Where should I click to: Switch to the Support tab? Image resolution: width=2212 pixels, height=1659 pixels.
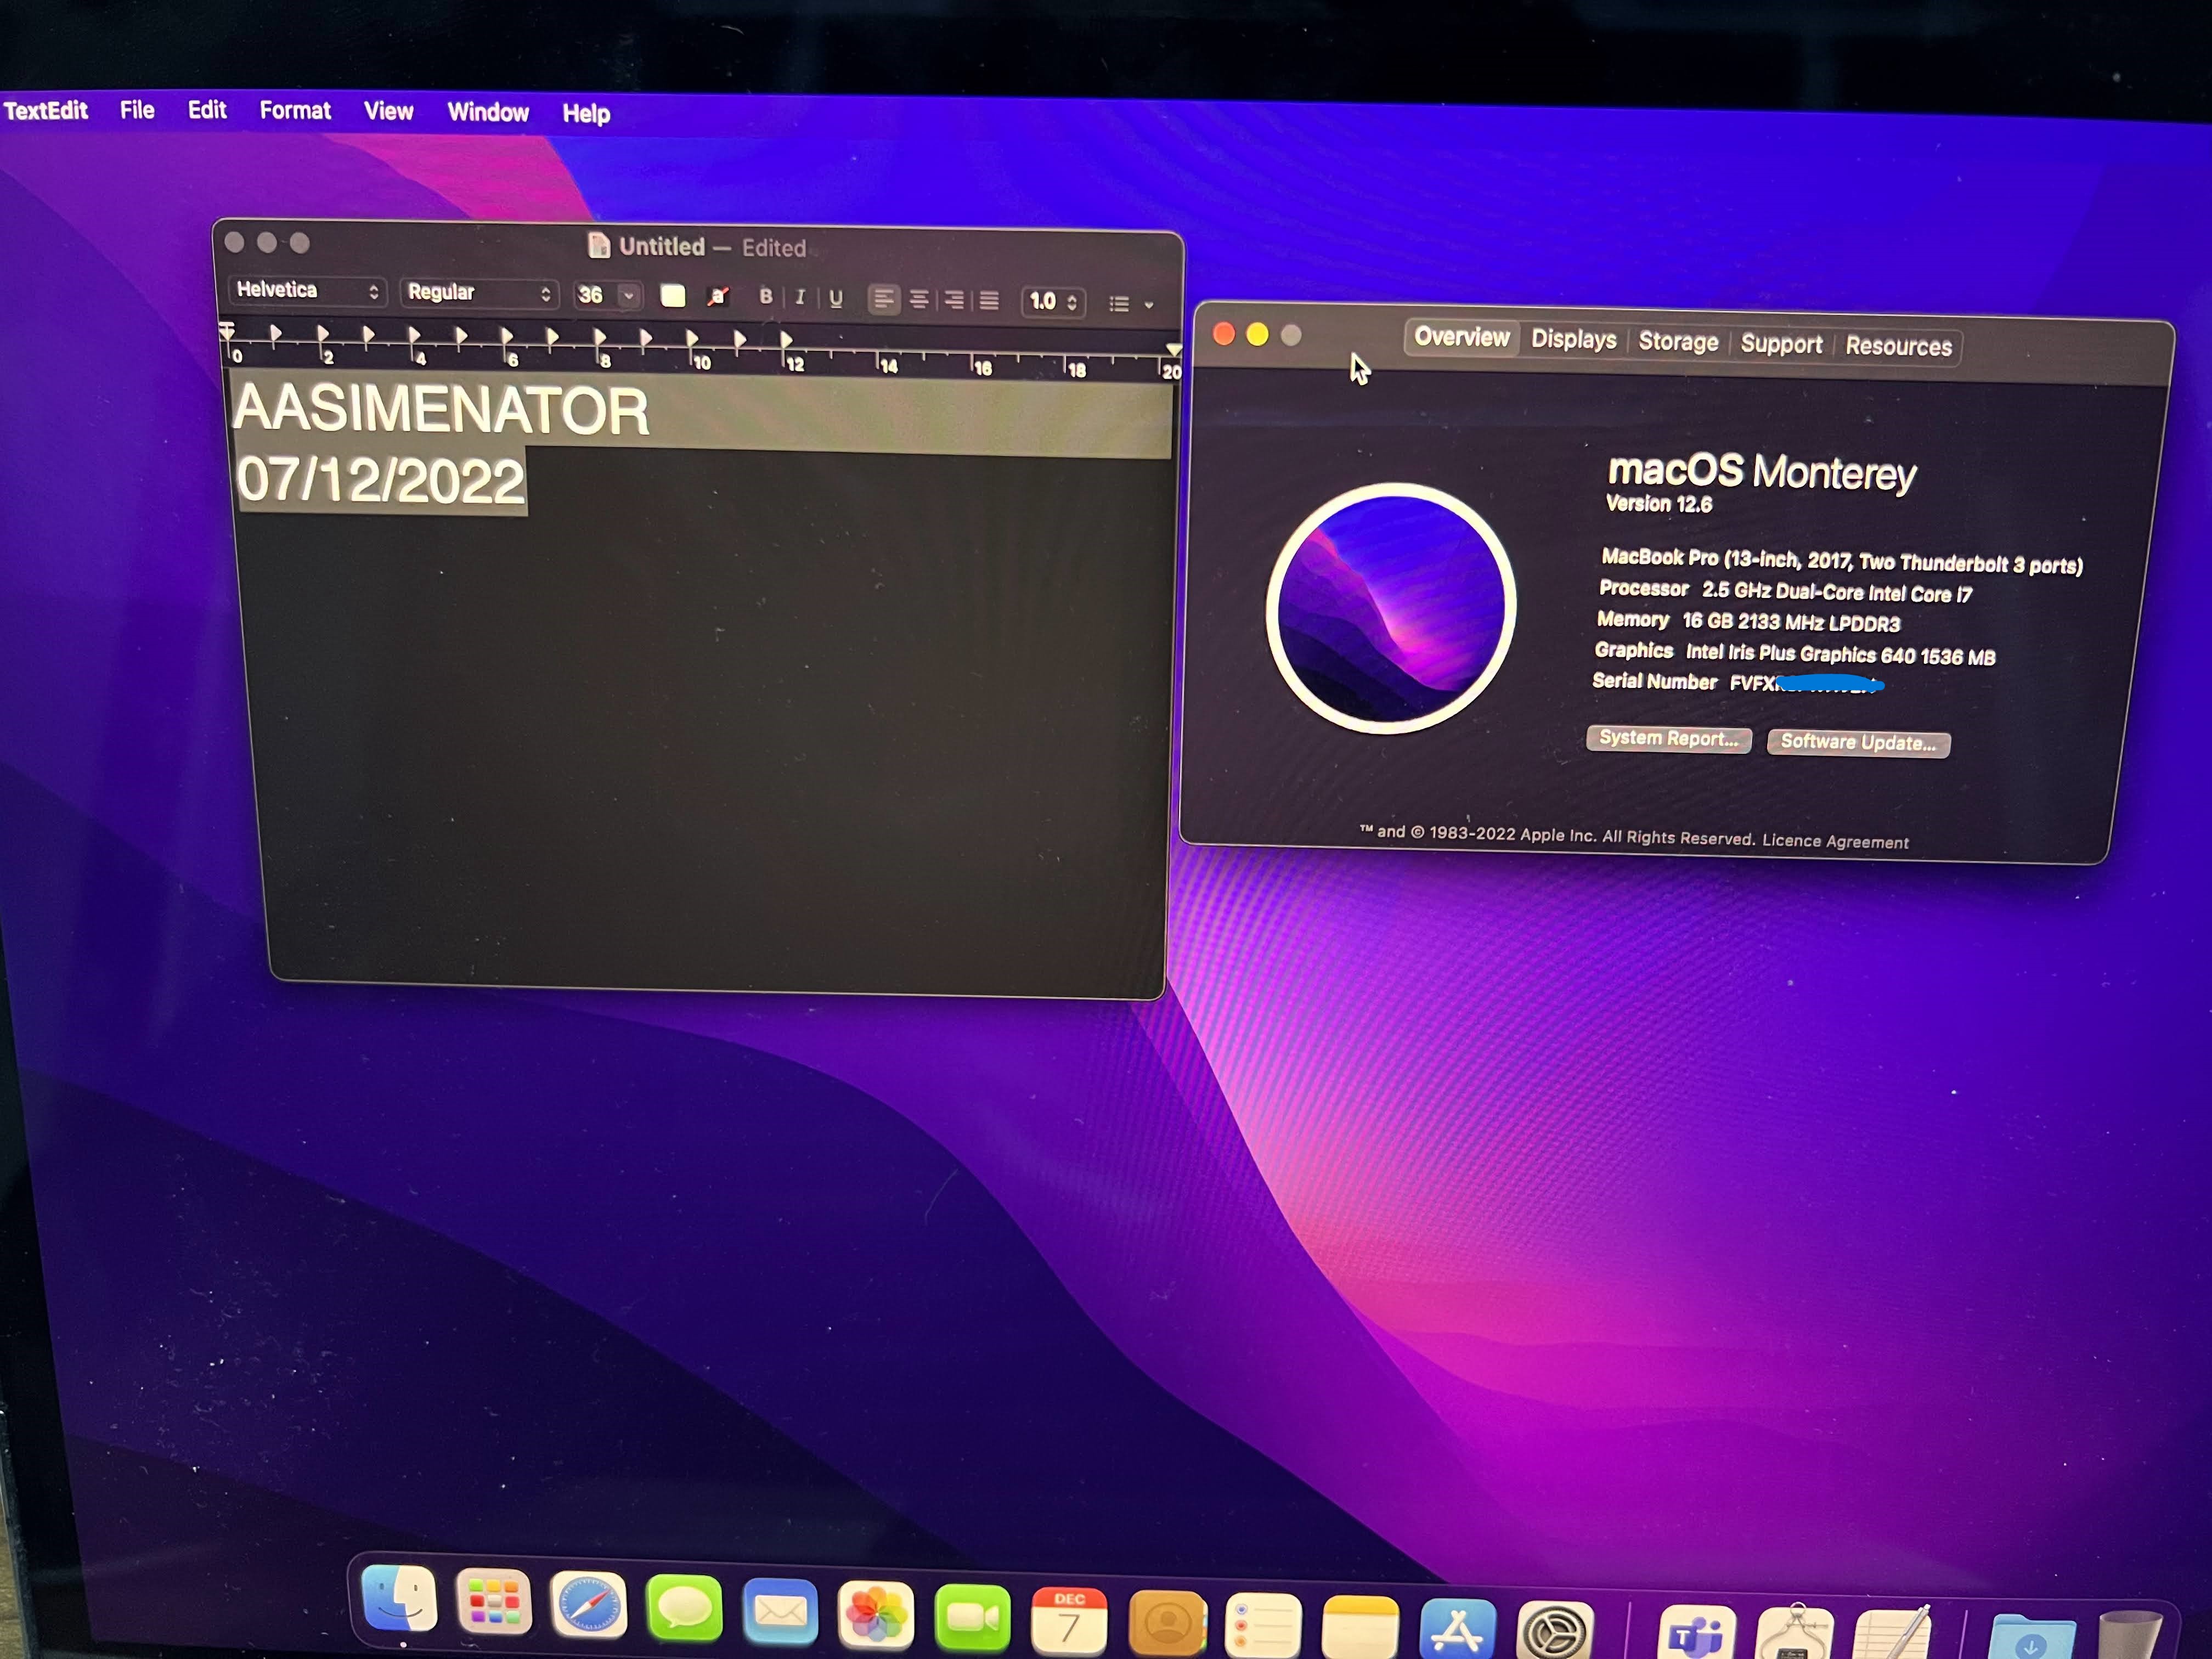[x=1781, y=343]
